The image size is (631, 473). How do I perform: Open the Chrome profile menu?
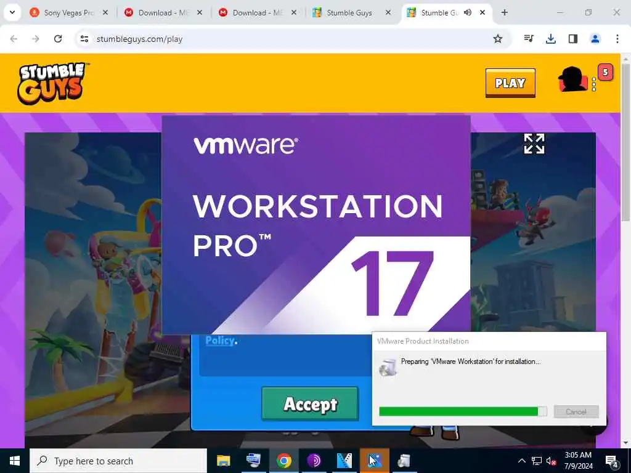[595, 39]
